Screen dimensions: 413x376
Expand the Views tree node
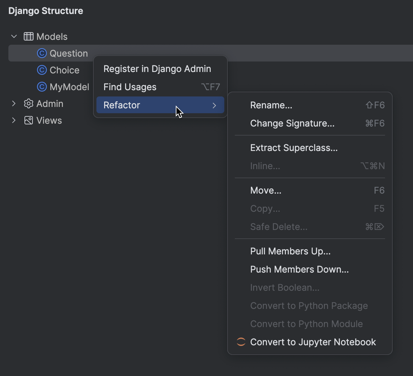(x=14, y=120)
